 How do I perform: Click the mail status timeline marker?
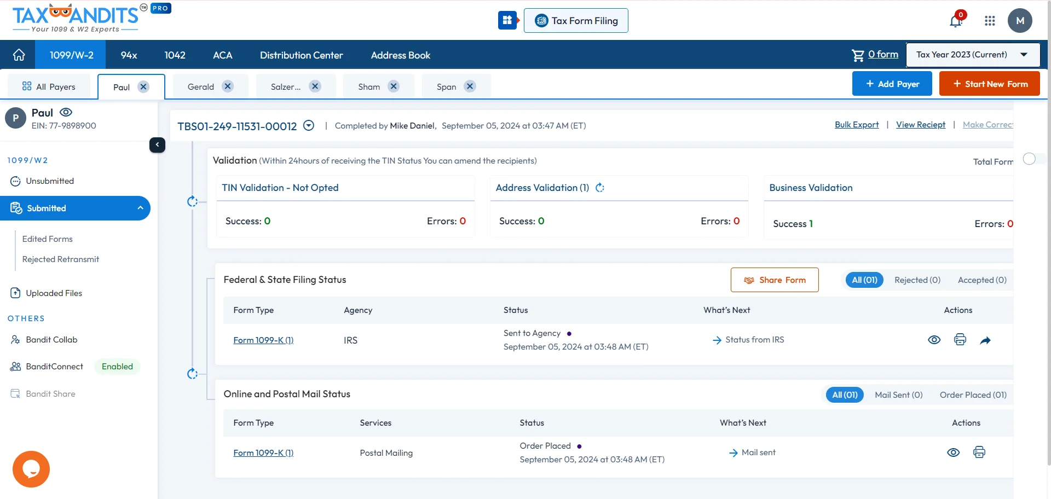tap(192, 374)
